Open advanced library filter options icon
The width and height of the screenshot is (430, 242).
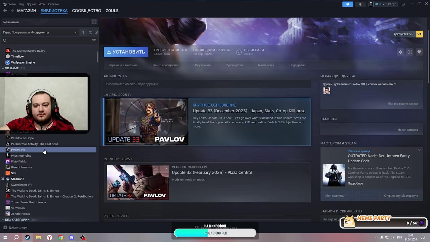94,41
